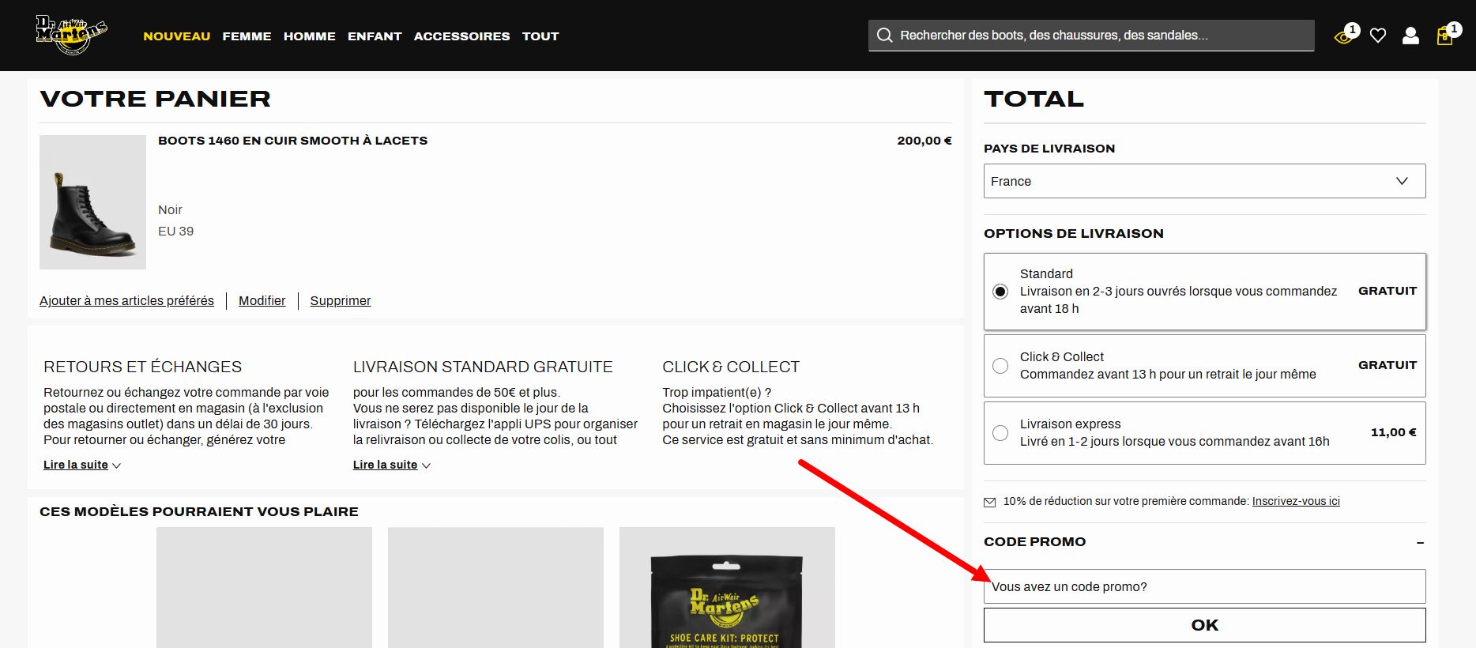Click the EU 39 size text
The height and width of the screenshot is (648, 1476).
click(x=175, y=232)
